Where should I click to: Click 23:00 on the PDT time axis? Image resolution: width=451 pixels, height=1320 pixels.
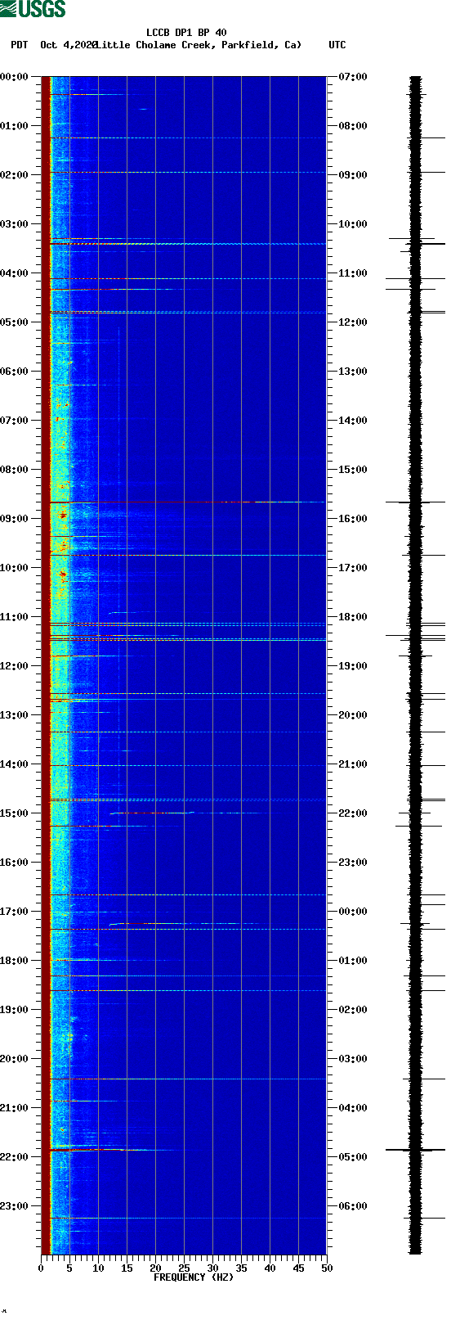point(15,1206)
